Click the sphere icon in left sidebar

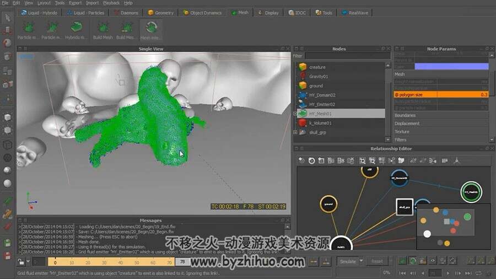pyautogui.click(x=8, y=183)
